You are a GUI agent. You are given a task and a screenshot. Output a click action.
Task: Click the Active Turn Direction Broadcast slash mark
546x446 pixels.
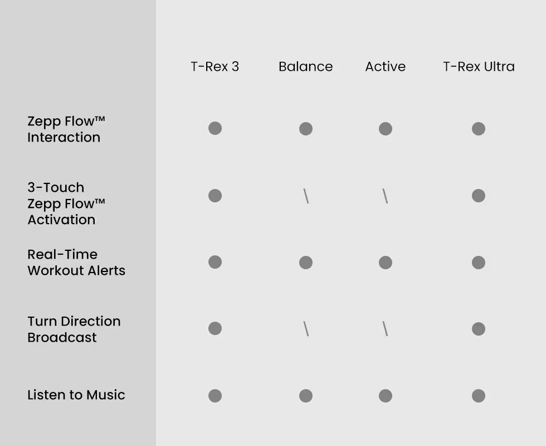[x=385, y=328]
